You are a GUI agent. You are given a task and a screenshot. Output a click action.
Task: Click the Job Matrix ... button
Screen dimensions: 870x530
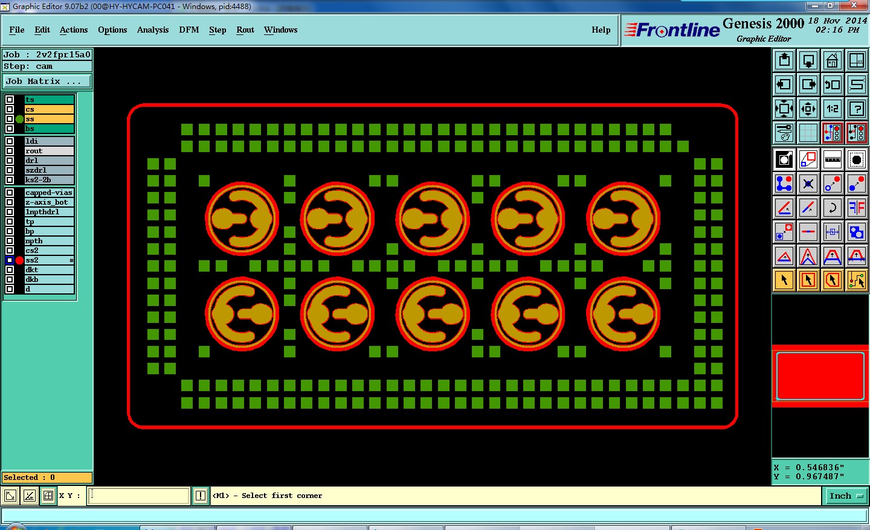pyautogui.click(x=47, y=81)
